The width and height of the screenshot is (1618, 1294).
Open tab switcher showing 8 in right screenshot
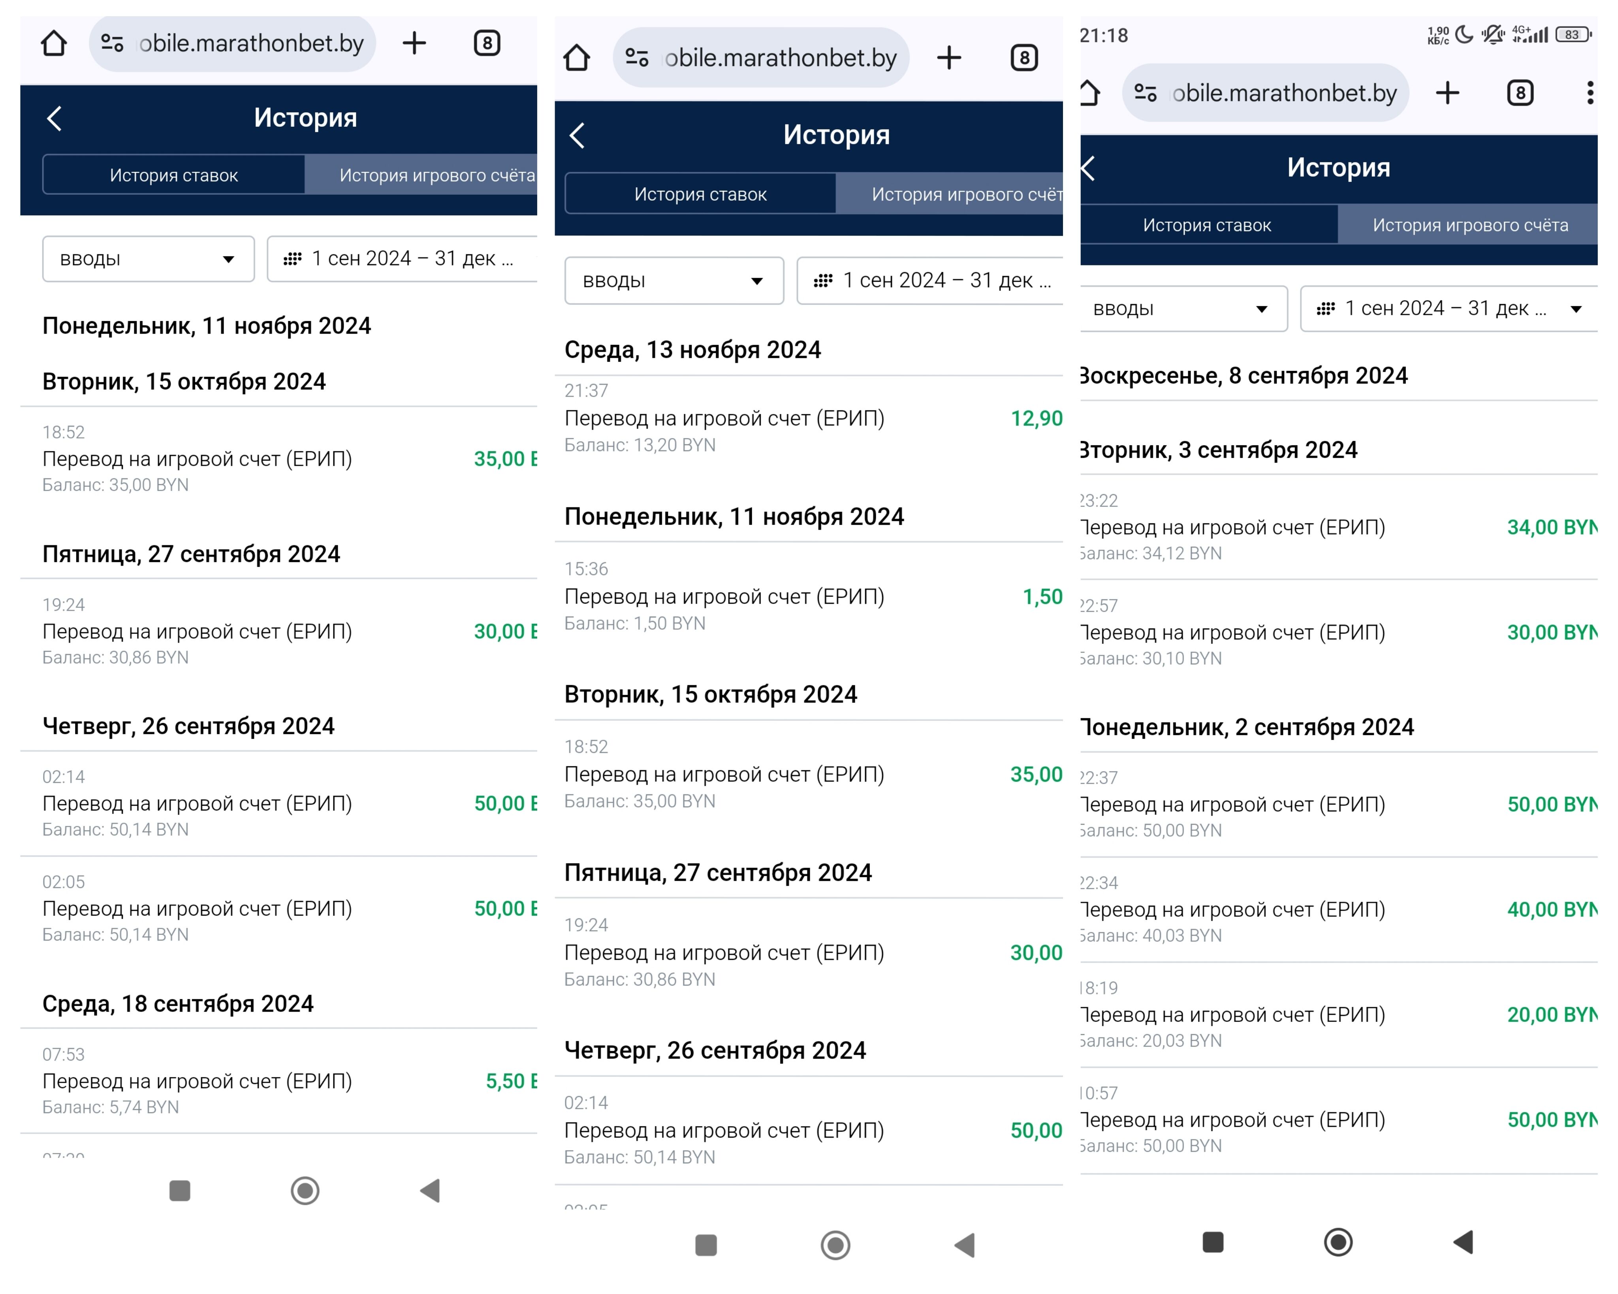tap(1520, 93)
